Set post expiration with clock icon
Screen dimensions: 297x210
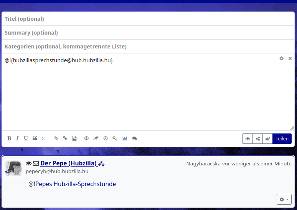106,138
